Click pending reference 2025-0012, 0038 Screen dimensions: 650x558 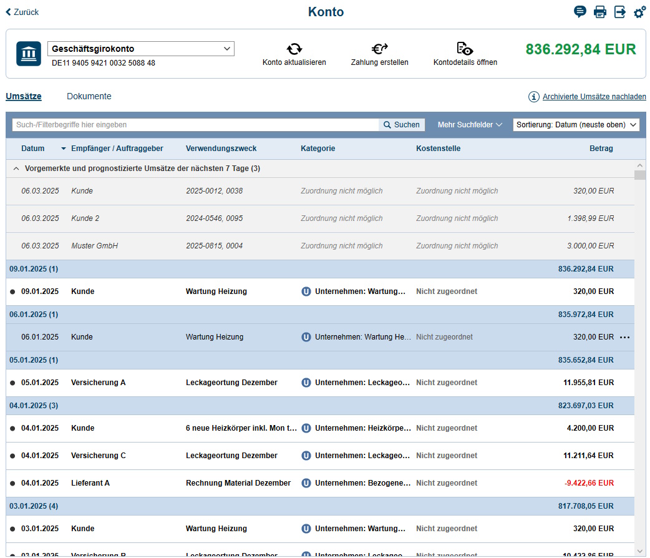(x=215, y=191)
